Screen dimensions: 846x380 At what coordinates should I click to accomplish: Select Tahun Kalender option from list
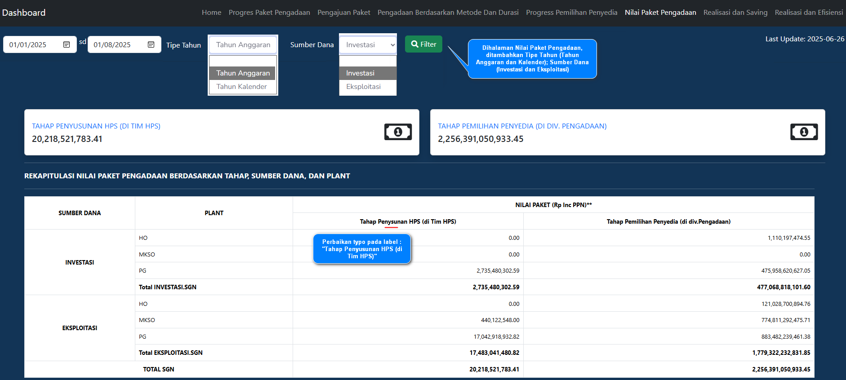tap(242, 87)
